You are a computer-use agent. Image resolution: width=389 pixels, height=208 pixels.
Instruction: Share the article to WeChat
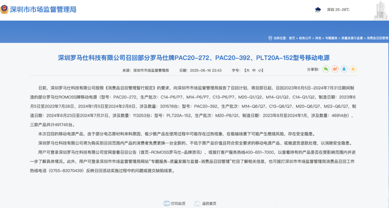click(x=326, y=69)
